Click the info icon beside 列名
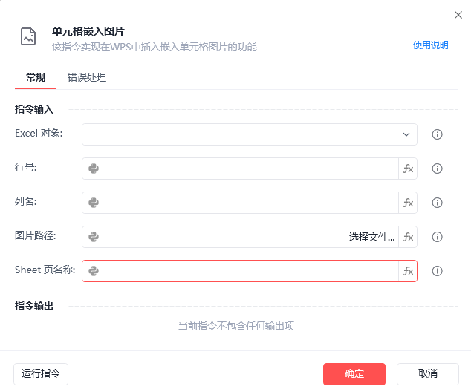This screenshot has height=392, width=471. [438, 203]
